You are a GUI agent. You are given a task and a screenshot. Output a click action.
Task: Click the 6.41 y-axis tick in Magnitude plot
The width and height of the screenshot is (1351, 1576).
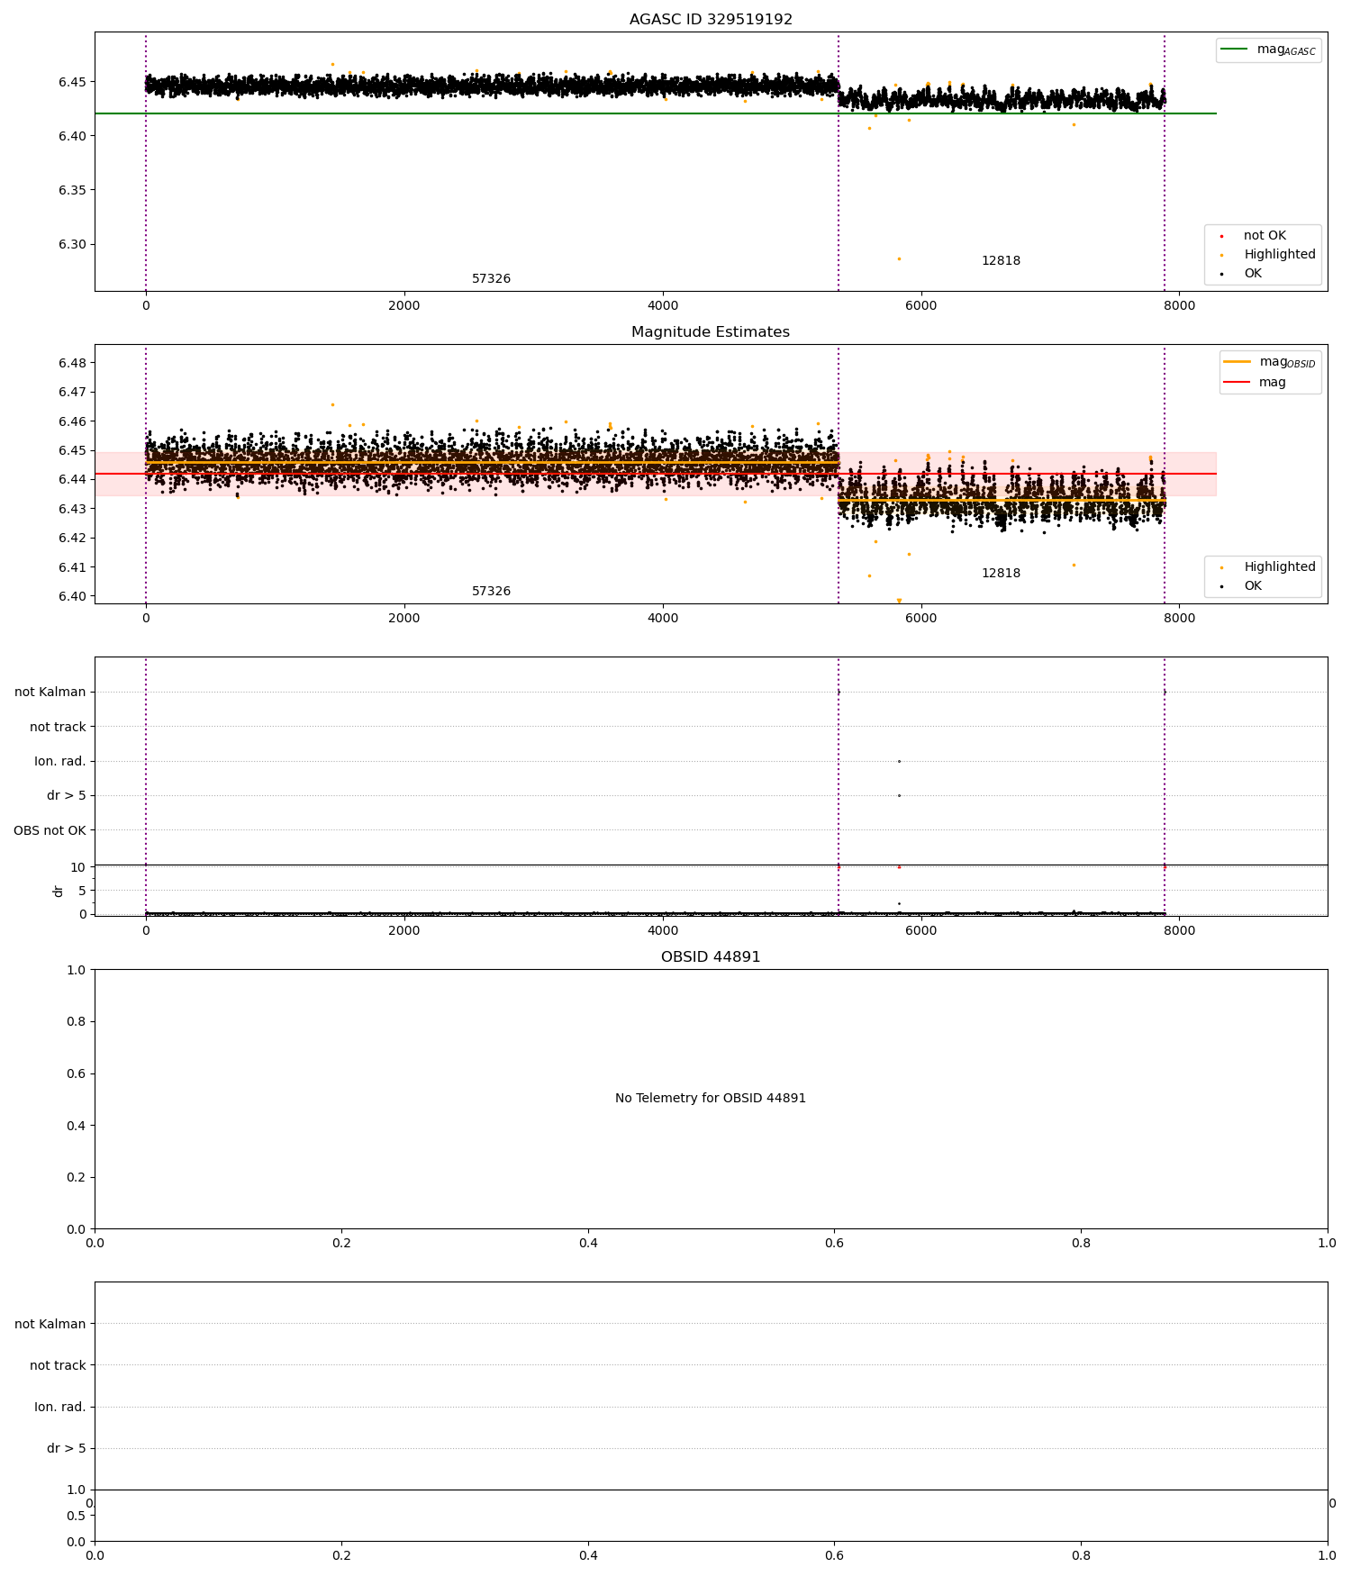click(72, 567)
